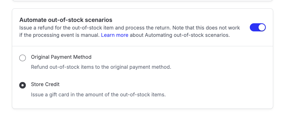
Task: Click the Original Payment Method label text
Action: coord(61,57)
